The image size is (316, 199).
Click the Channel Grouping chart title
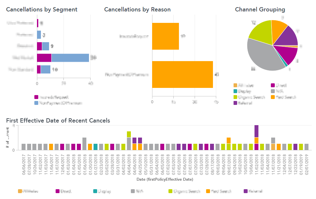pos(260,9)
